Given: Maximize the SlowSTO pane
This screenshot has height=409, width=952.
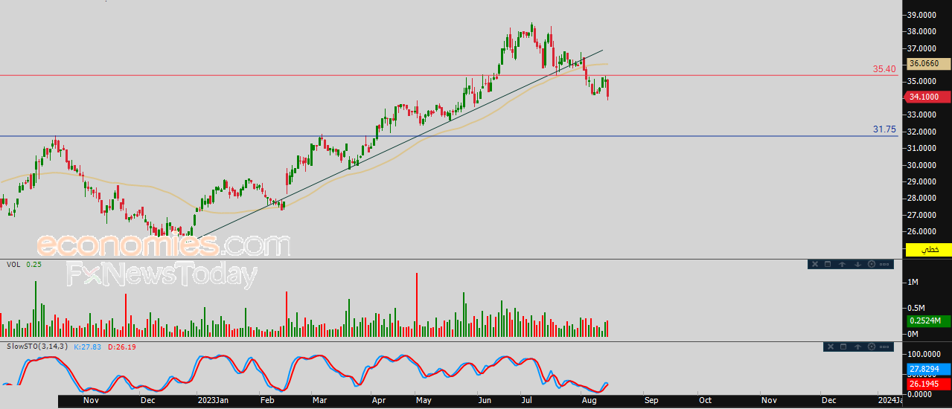Looking at the screenshot, I should point(843,347).
